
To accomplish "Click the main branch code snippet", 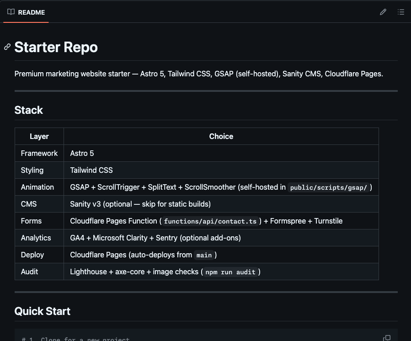I will tap(204, 255).
